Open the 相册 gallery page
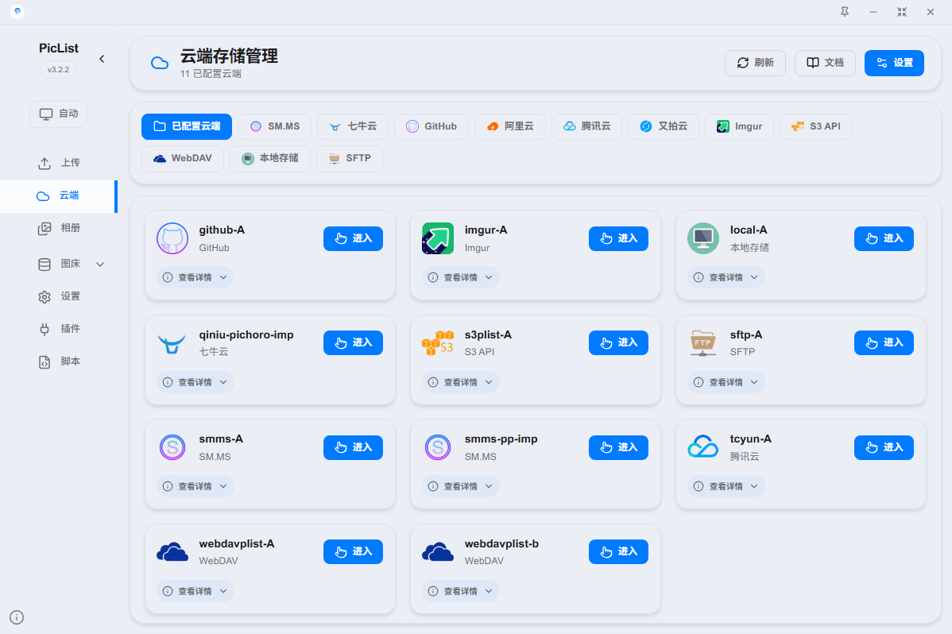 pyautogui.click(x=59, y=228)
